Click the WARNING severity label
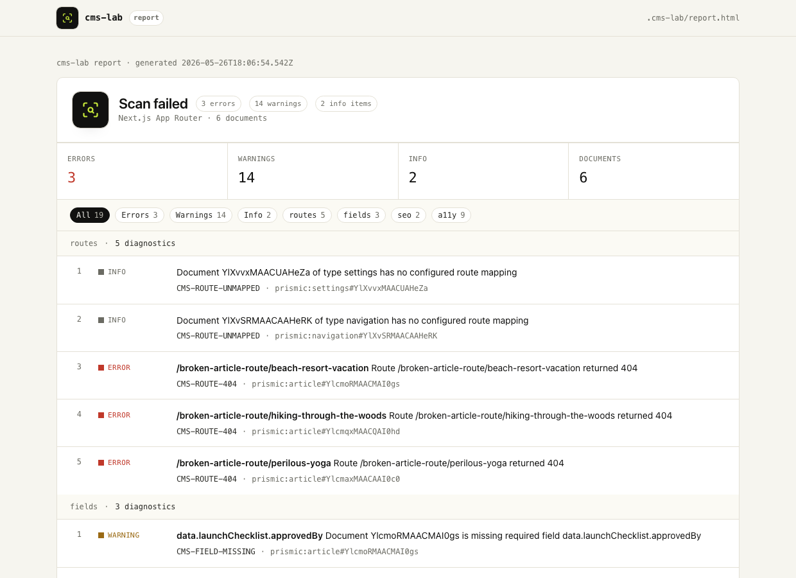The width and height of the screenshot is (796, 578). coord(123,535)
